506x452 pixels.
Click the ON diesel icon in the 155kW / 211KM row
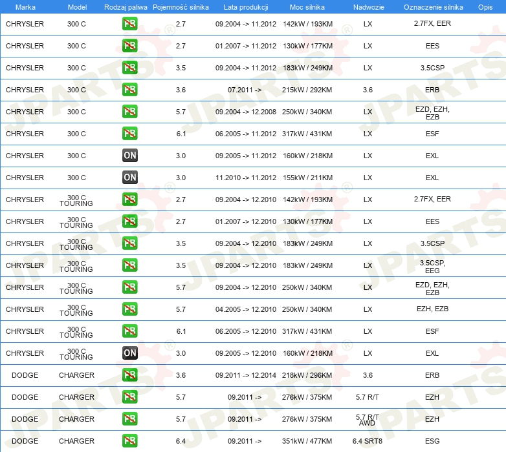(x=129, y=178)
